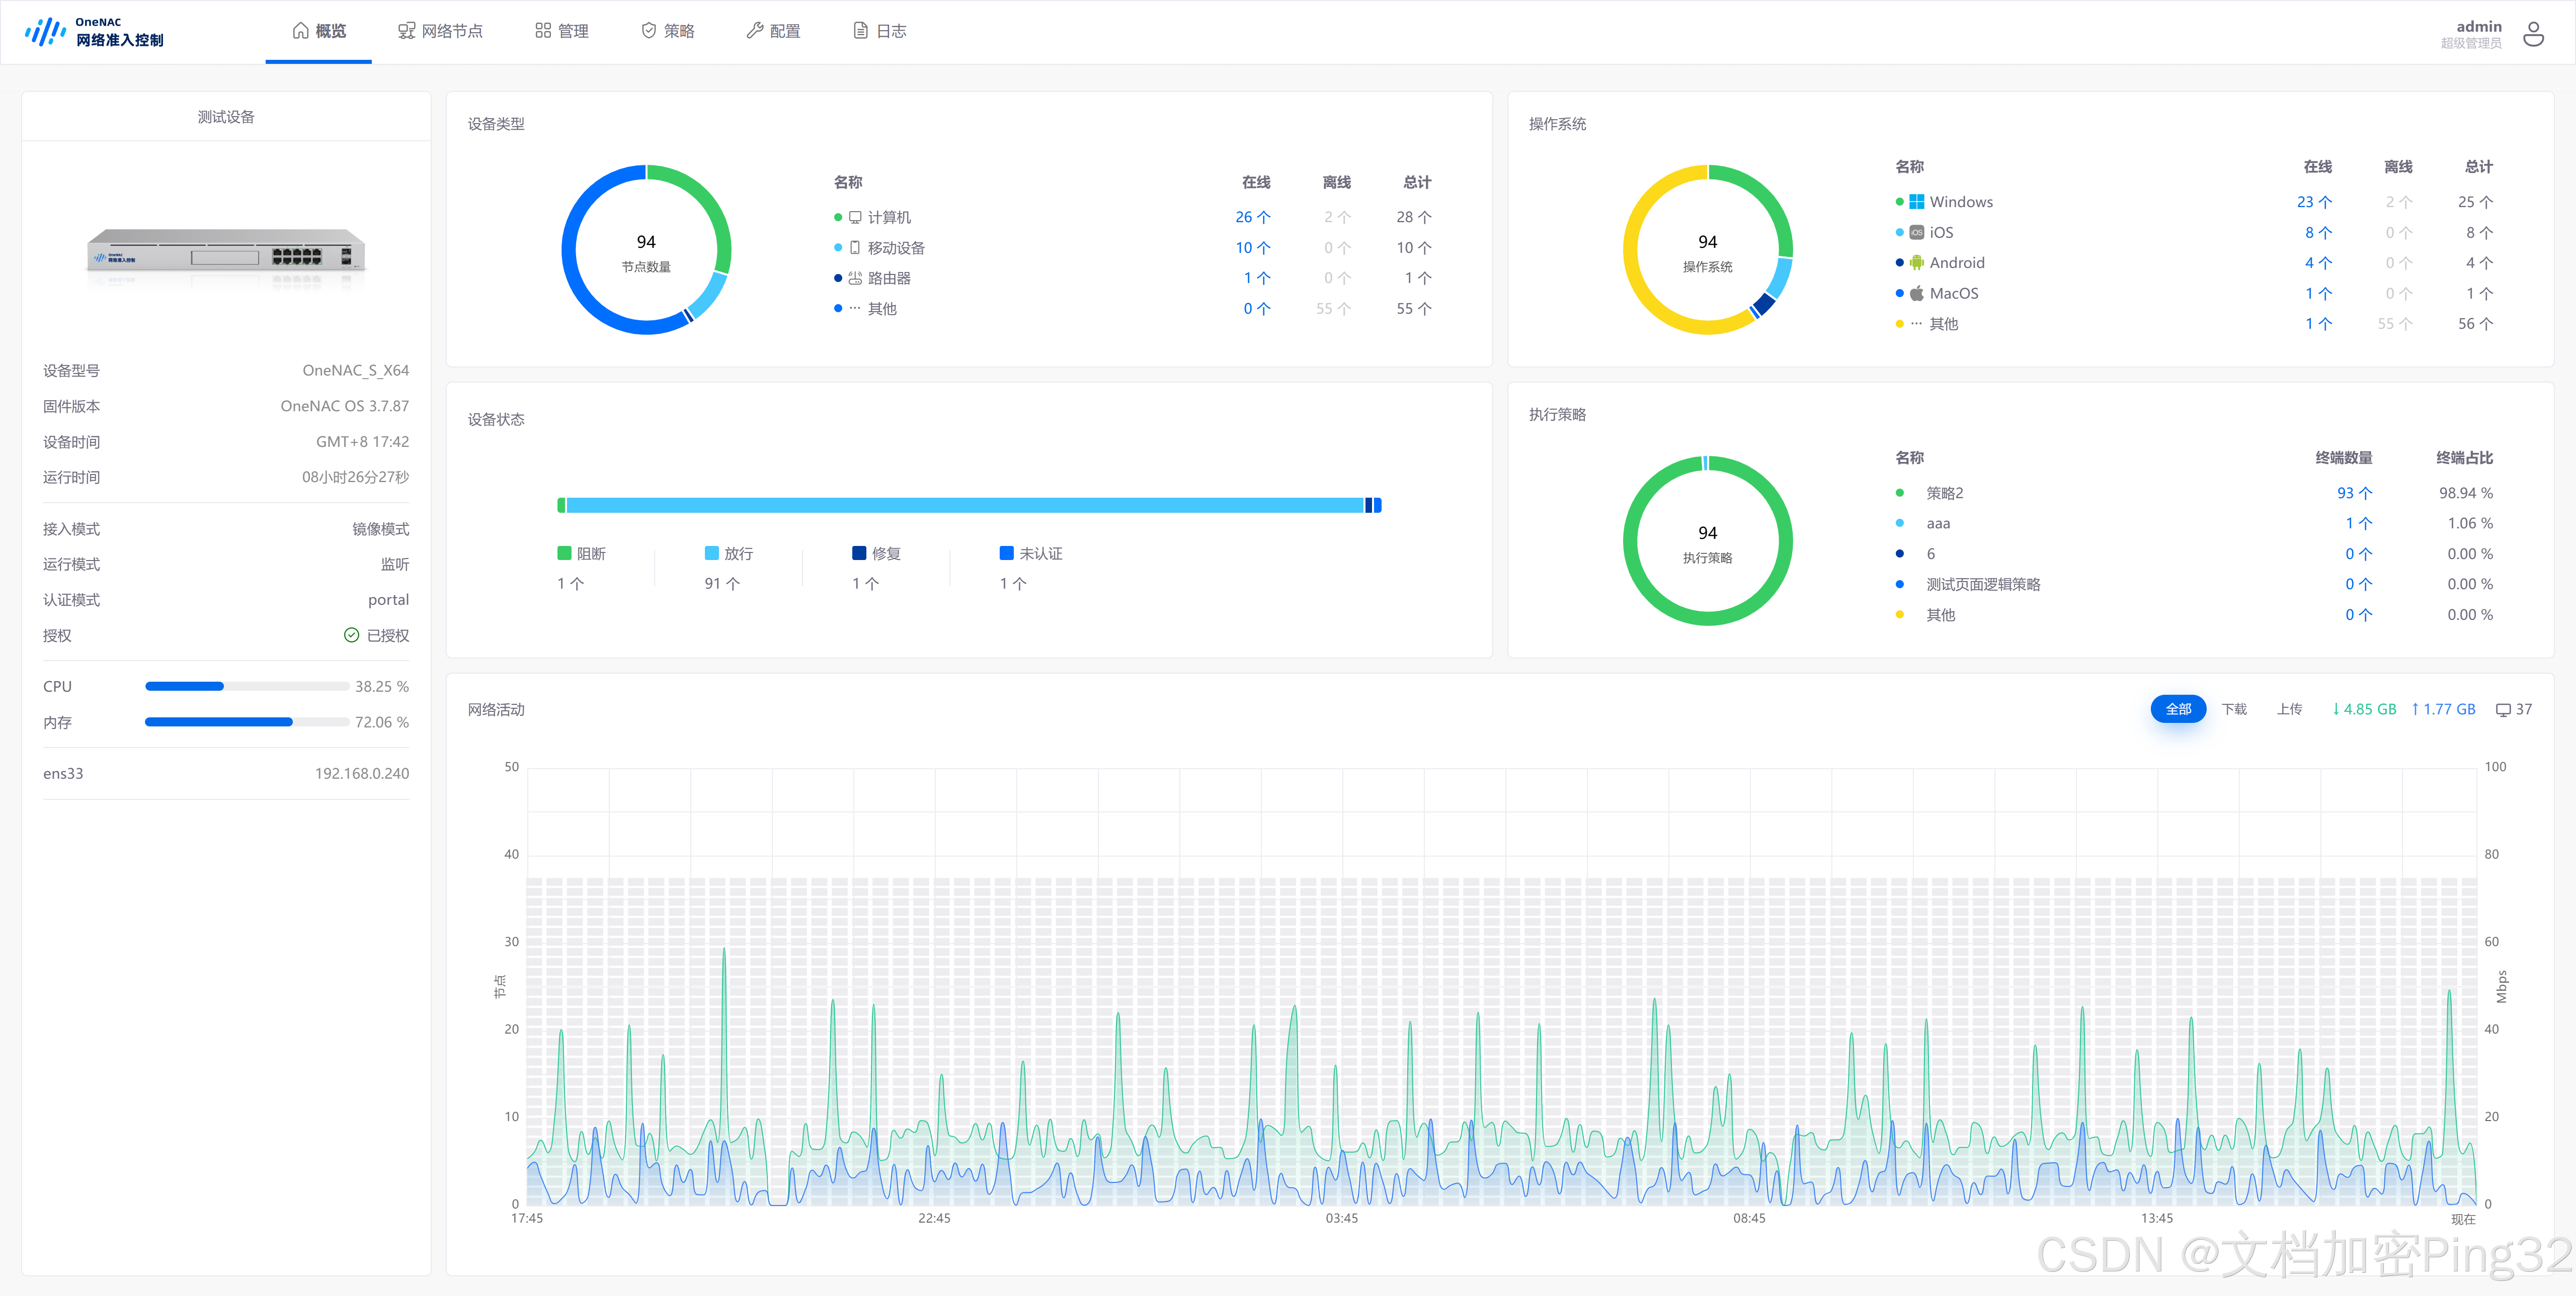2576x1296 pixels.
Task: Click the MacOS apple icon
Action: pyautogui.click(x=1916, y=294)
